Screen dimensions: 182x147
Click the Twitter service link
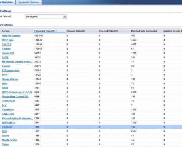click(6, 144)
